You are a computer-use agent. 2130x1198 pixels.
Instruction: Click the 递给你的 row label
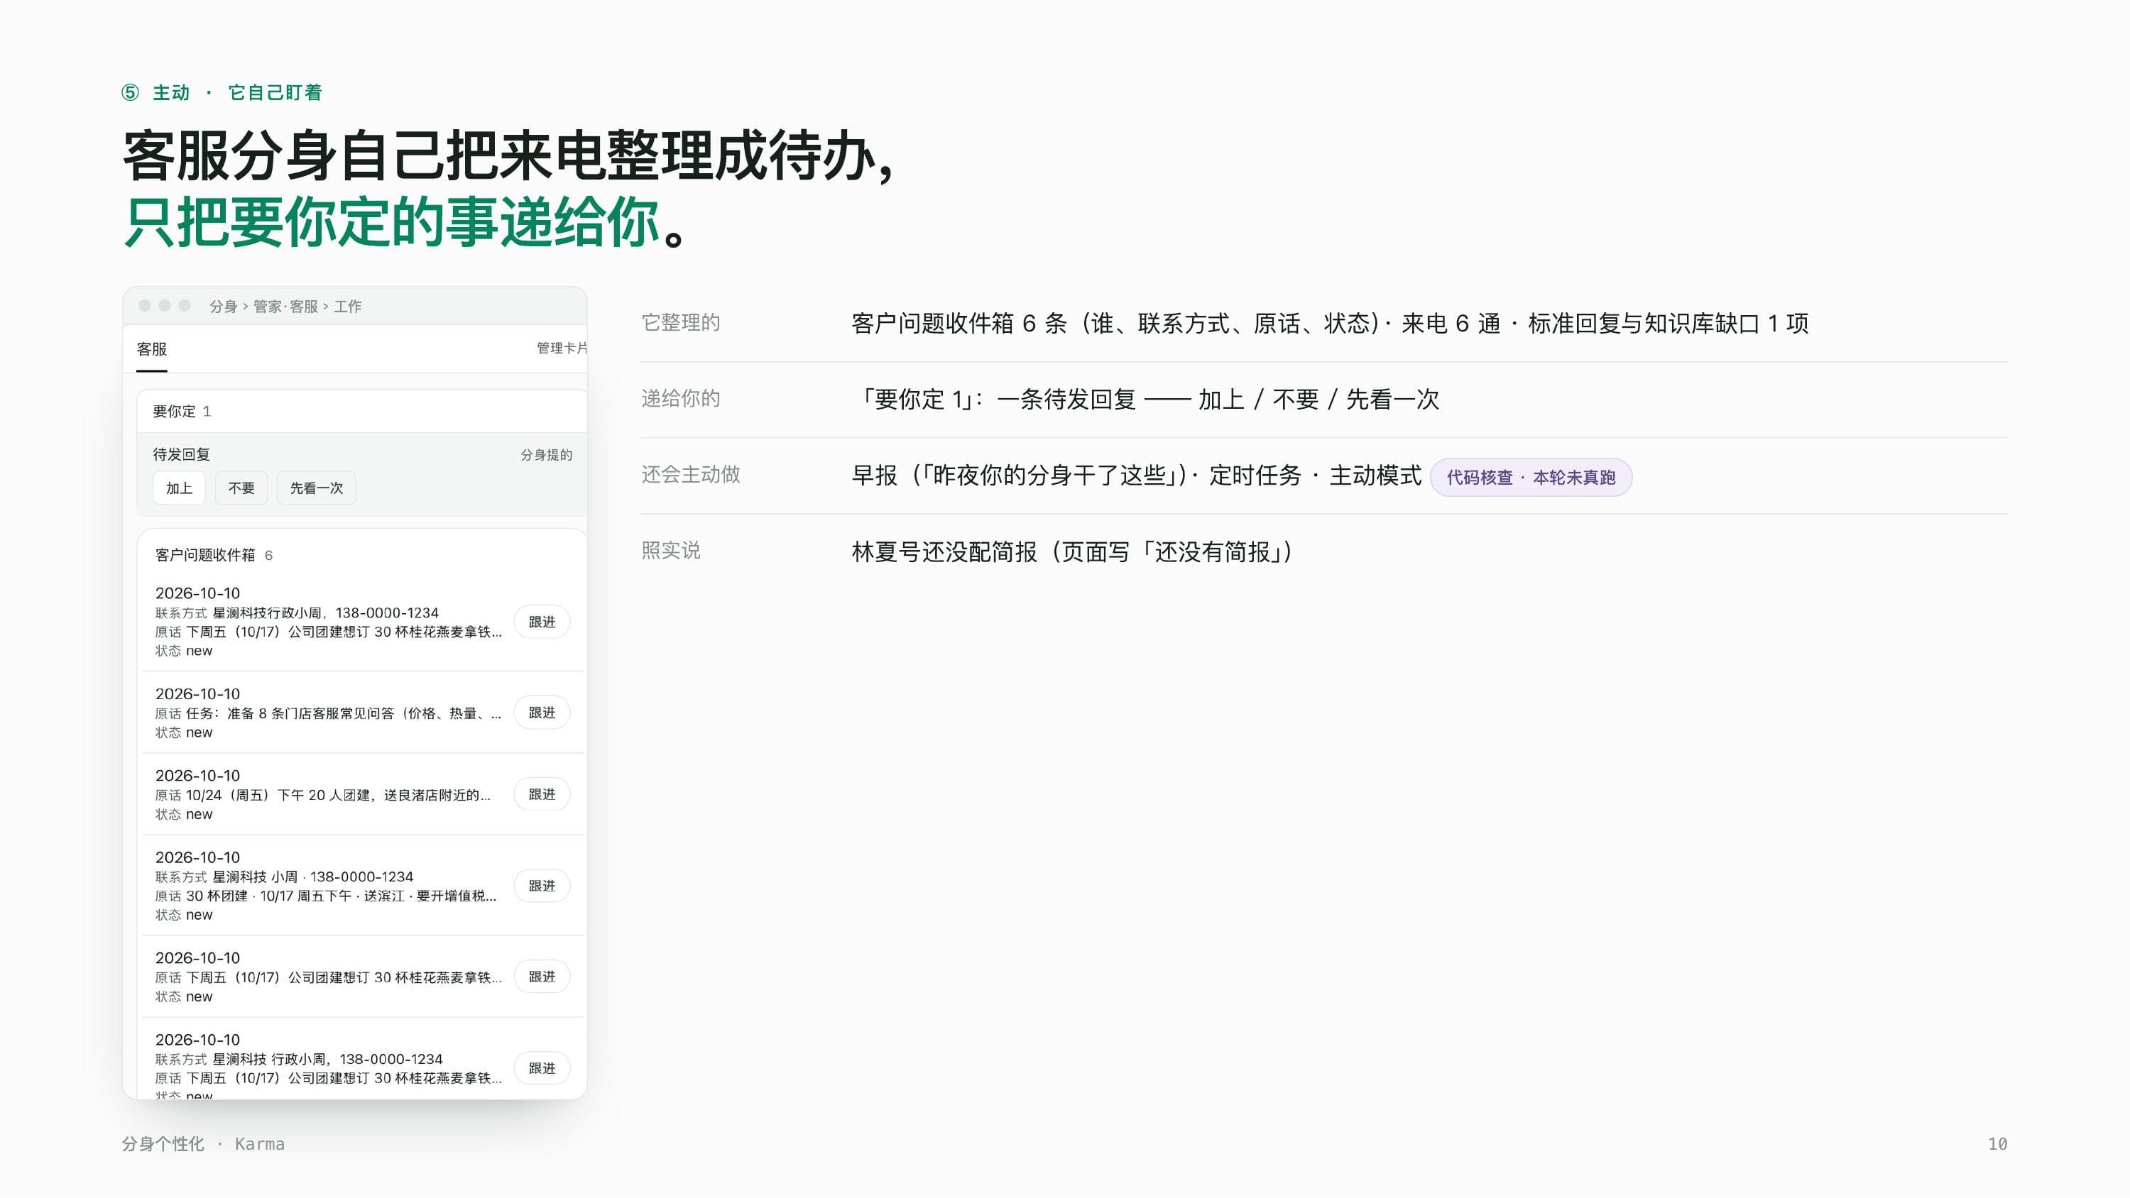pos(680,399)
